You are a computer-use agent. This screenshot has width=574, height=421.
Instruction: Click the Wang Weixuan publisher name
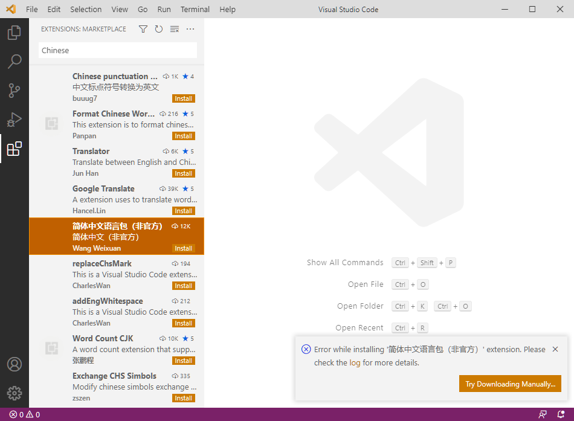pos(97,248)
